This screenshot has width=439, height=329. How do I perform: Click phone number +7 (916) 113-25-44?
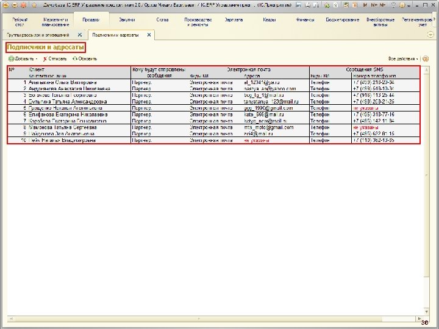click(374, 95)
